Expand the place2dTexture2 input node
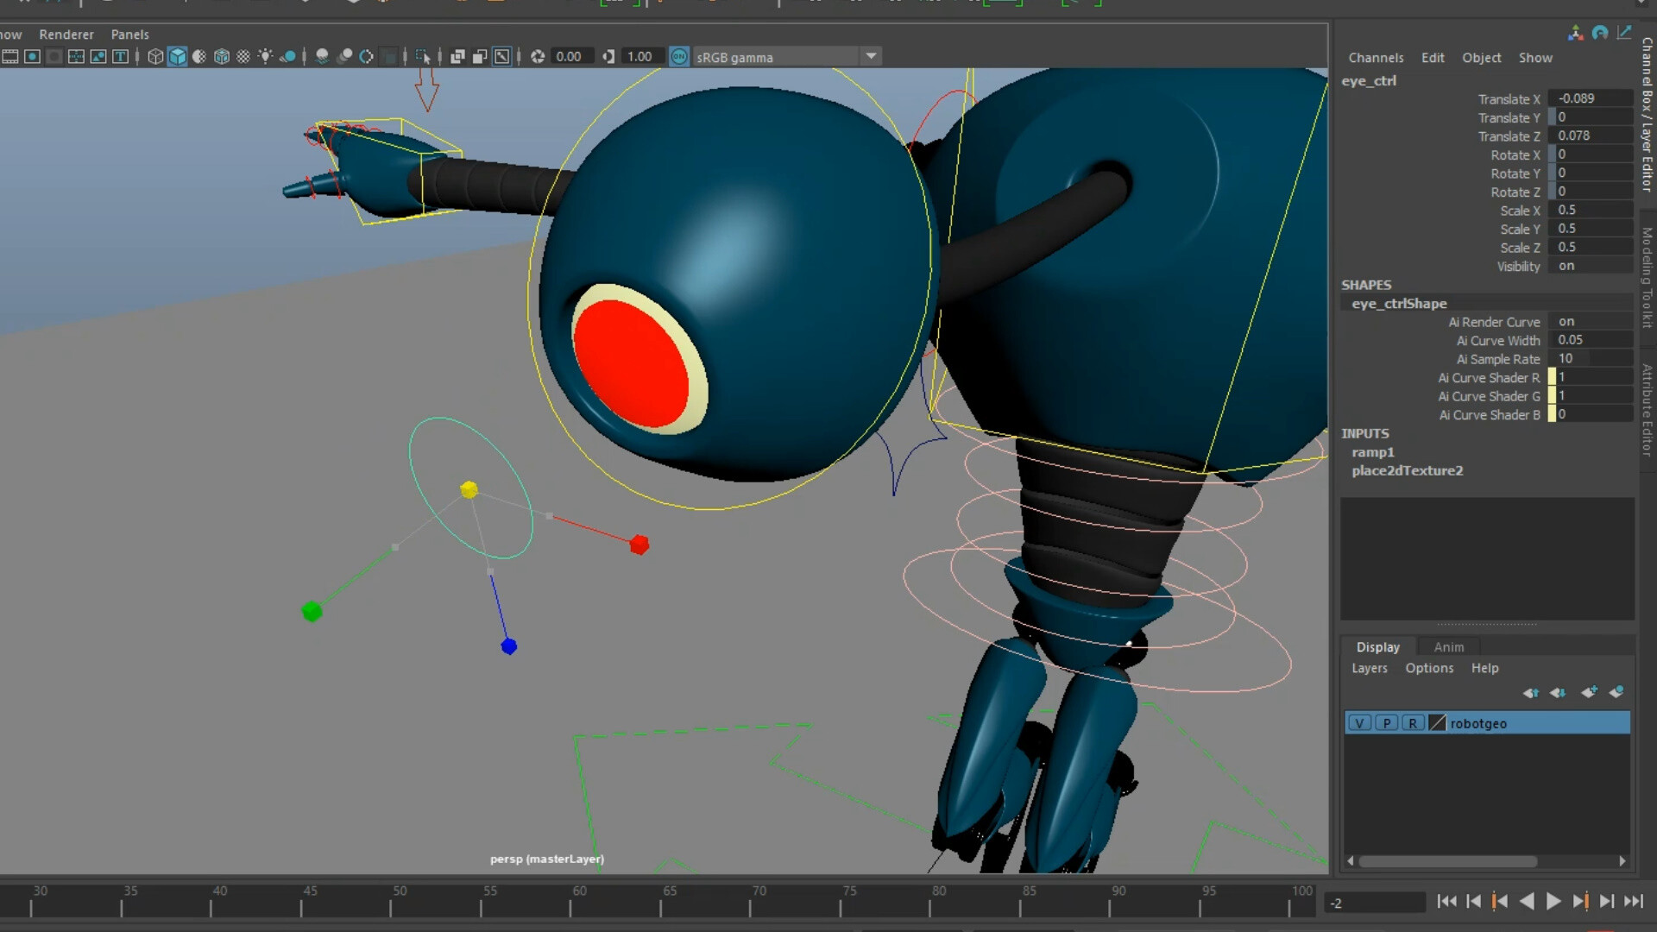Viewport: 1657px width, 932px height. [x=1408, y=471]
